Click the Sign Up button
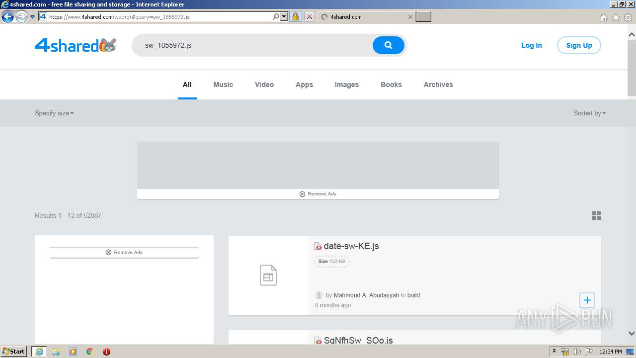636x358 pixels. (x=579, y=45)
